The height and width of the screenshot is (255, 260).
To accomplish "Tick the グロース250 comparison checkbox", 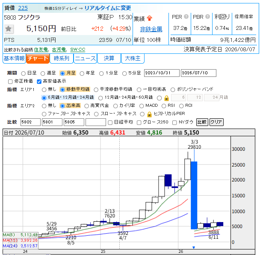I will (139, 123).
